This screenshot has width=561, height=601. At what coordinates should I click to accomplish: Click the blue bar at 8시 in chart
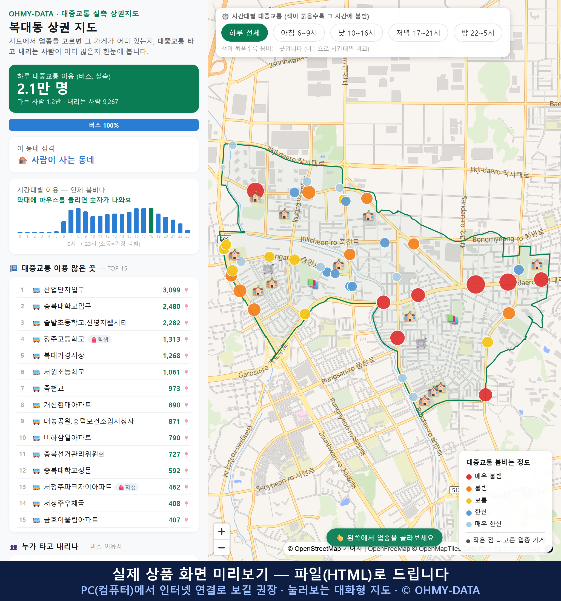[78, 220]
